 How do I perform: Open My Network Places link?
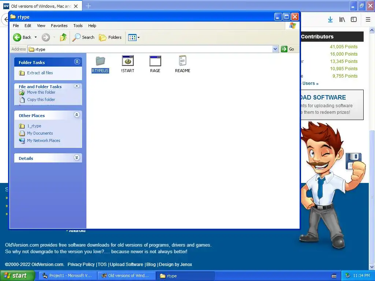pyautogui.click(x=44, y=141)
